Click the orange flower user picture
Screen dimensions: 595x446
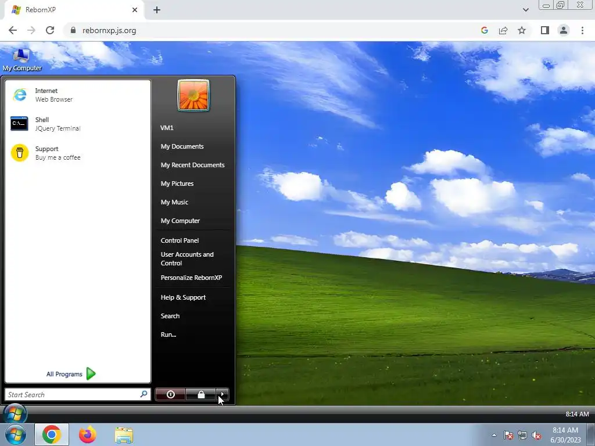click(x=193, y=95)
